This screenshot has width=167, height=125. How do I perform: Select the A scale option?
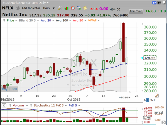(x=144, y=100)
